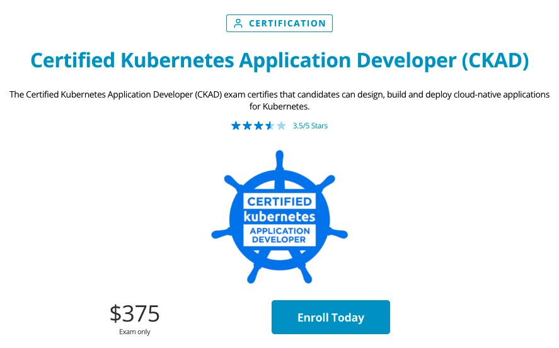This screenshot has width=559, height=348.
Task: Click the fifth light-blue rating star
Action: click(281, 126)
